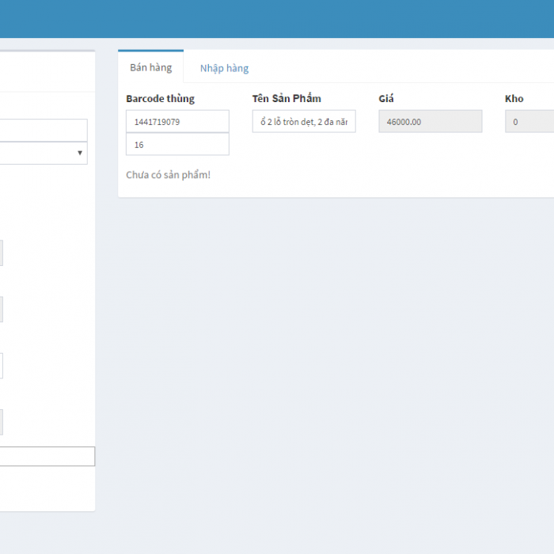
Task: Click the Giá column label
Action: (386, 99)
